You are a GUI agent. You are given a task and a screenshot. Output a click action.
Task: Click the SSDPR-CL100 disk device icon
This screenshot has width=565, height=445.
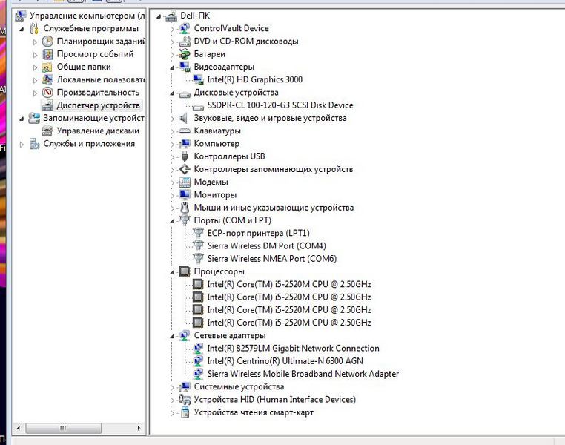[199, 105]
